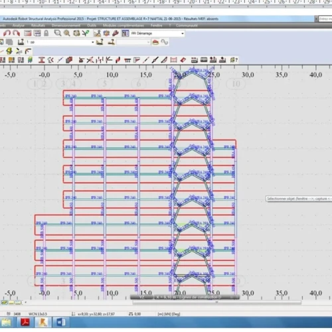Open the I-beam section profile tool
332x332 pixels.
(42, 60)
